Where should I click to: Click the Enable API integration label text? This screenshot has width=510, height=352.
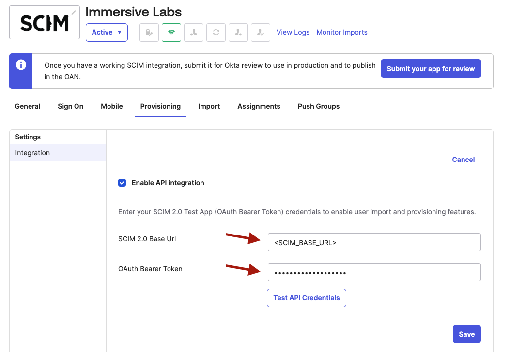(x=168, y=183)
